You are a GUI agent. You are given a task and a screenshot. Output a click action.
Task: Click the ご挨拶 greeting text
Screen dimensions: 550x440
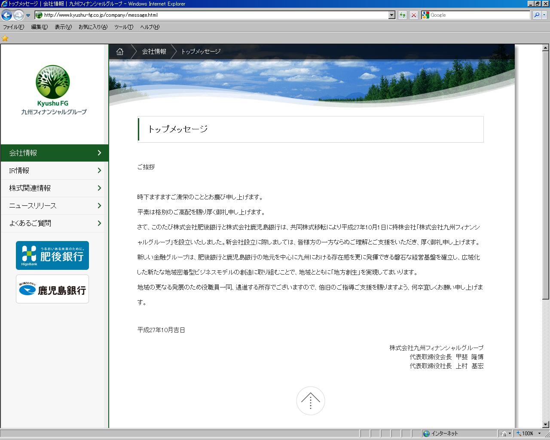(146, 167)
